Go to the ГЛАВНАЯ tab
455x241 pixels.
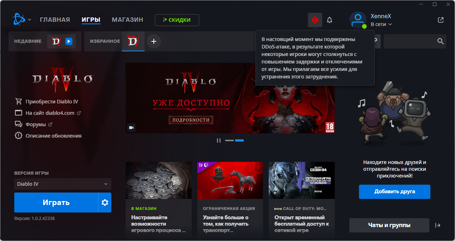(x=55, y=20)
